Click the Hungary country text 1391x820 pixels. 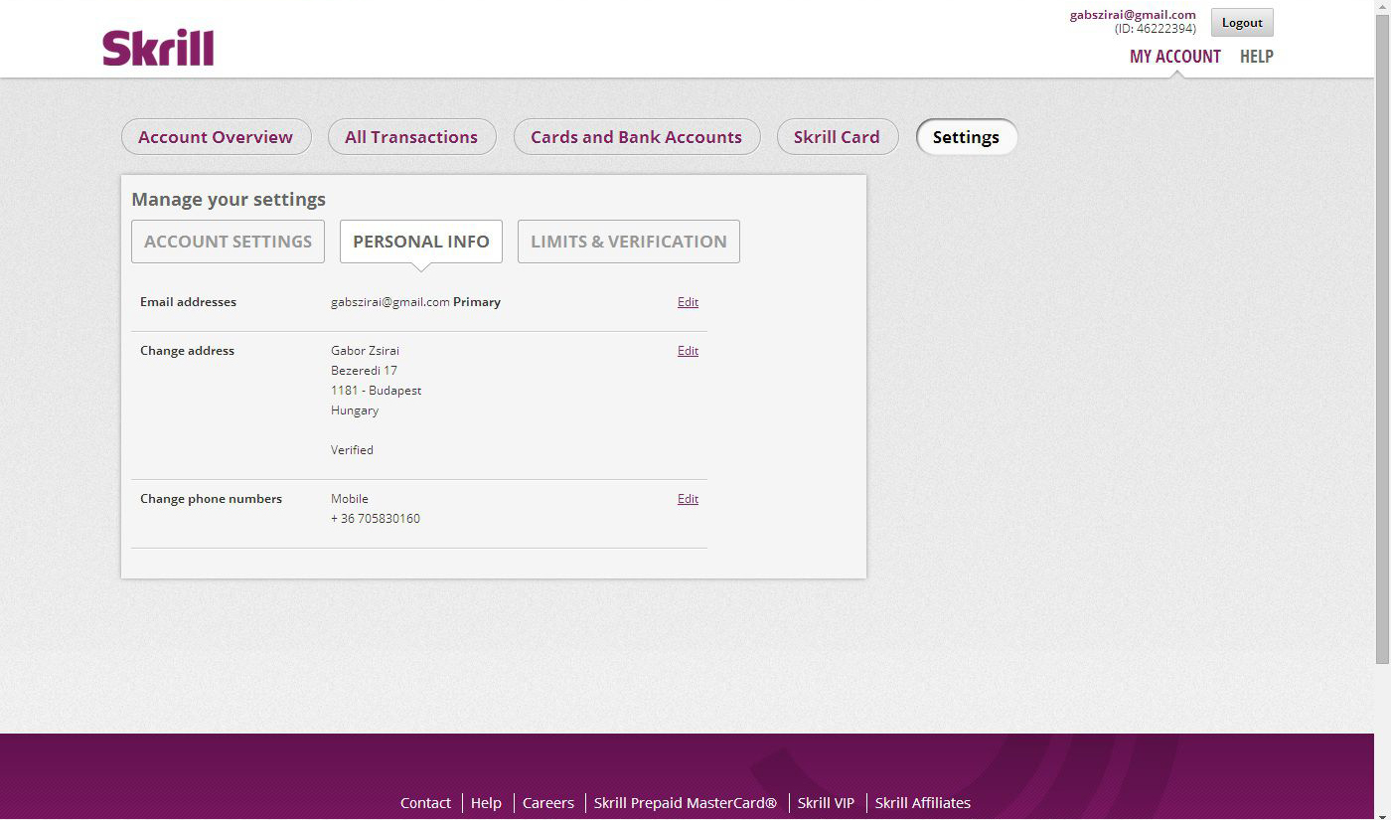click(x=355, y=410)
